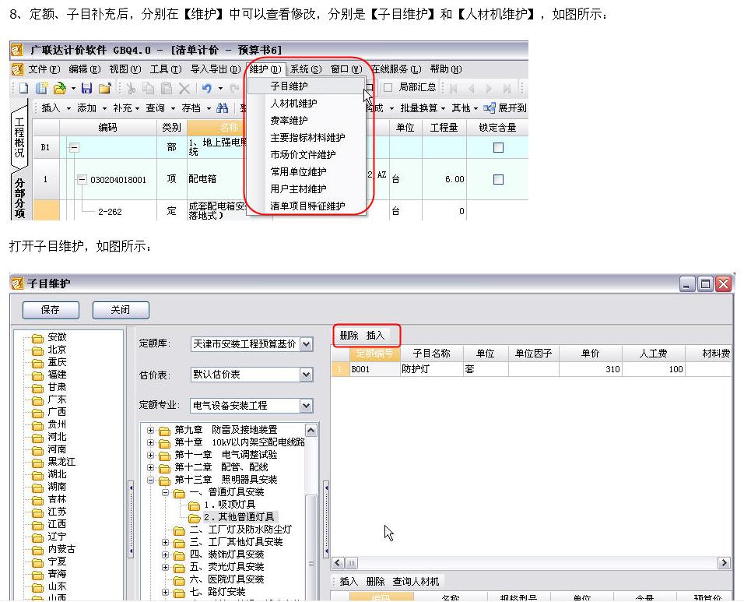
Task: Click the previous-record navigation arrow
Action: (x=471, y=88)
